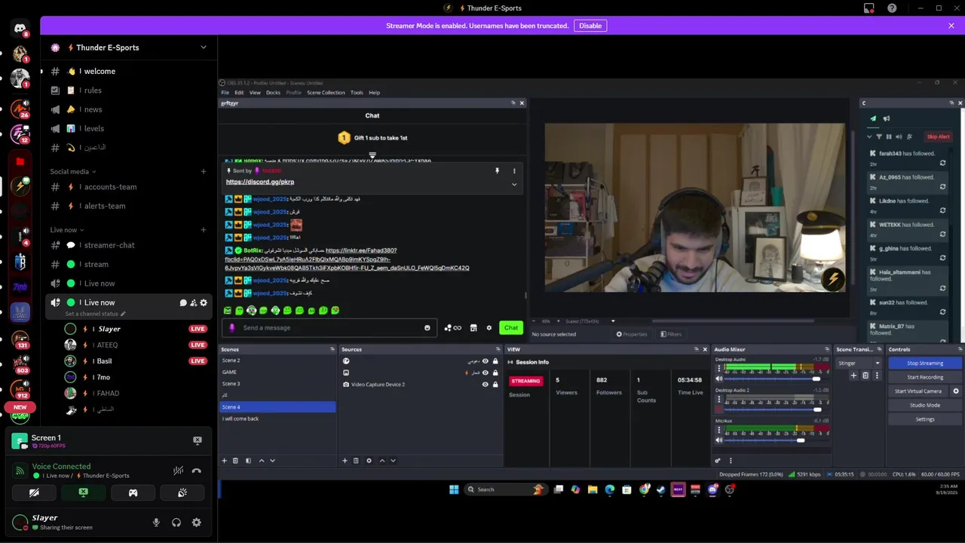Open the Edit menu in OBS
The height and width of the screenshot is (543, 965).
pyautogui.click(x=239, y=93)
